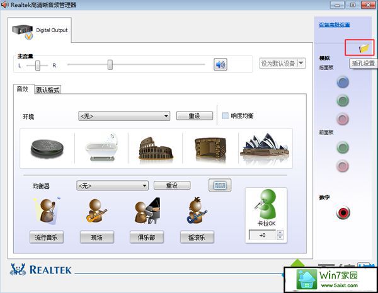The image size is (378, 293).
Task: Click the 重设 button beside 环境
Action: (195, 116)
